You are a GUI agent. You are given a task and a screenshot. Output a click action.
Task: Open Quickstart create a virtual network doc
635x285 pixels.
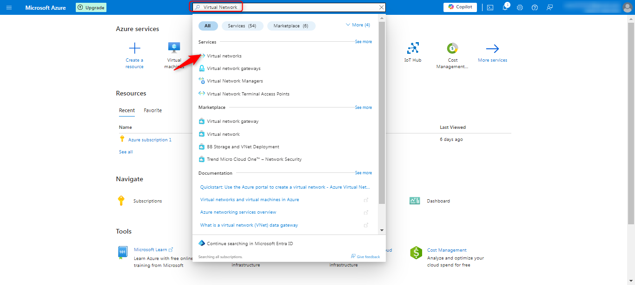[285, 187]
